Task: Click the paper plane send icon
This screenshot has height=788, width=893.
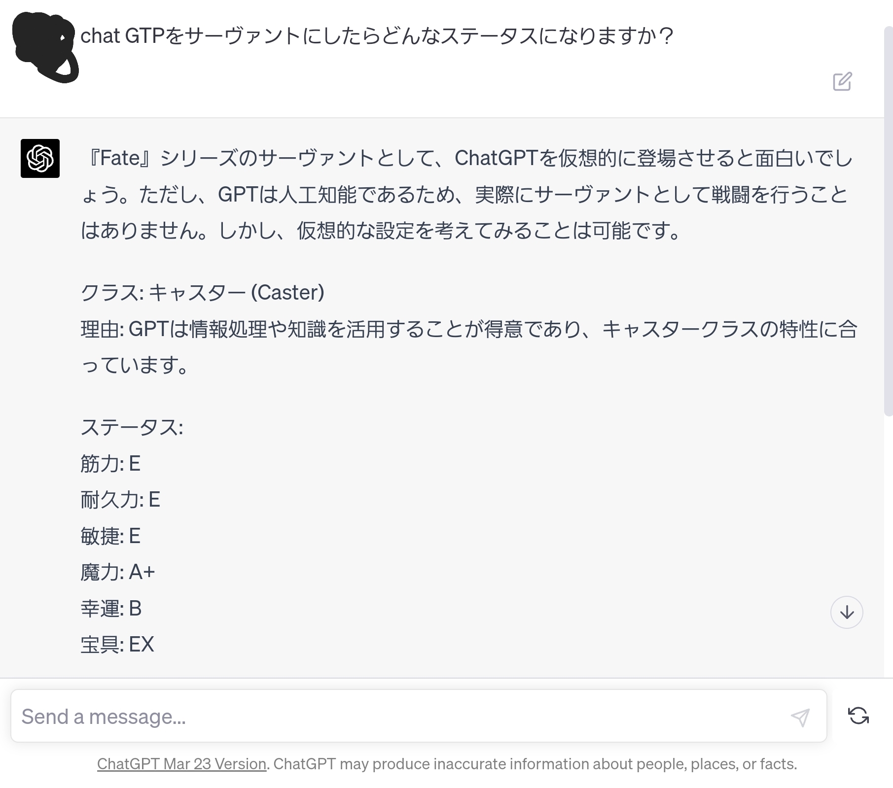Action: [800, 717]
